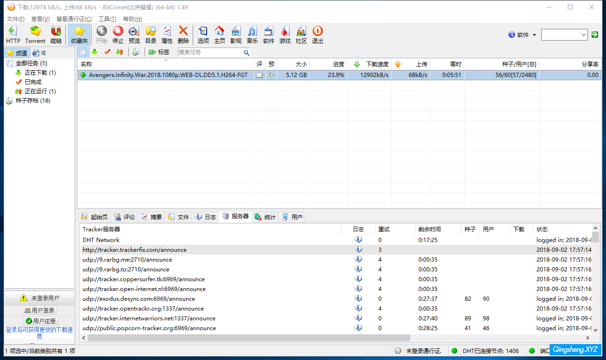Viewport: 606px width, 360px height.
Task: Click the red 删除 delete icon
Action: (183, 35)
